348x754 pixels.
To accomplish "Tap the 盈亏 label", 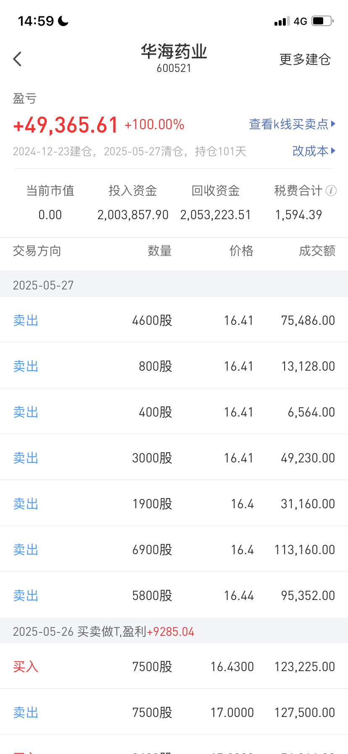I will [25, 98].
